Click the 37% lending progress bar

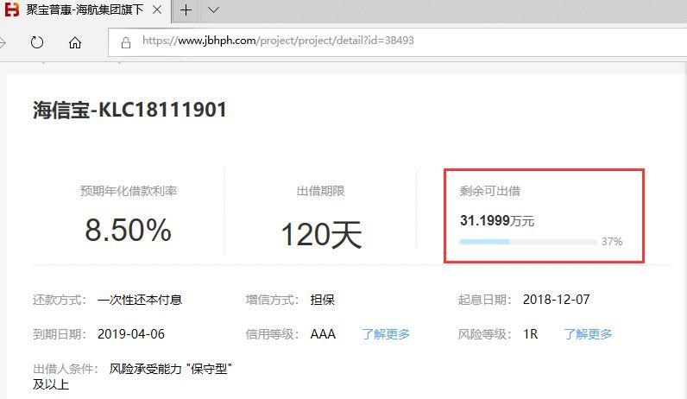point(528,242)
